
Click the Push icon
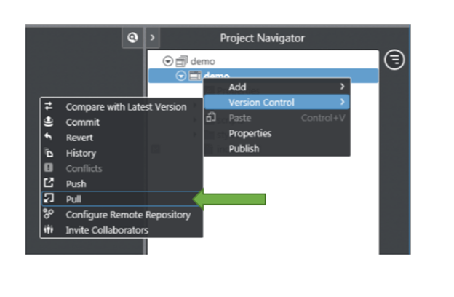49,183
